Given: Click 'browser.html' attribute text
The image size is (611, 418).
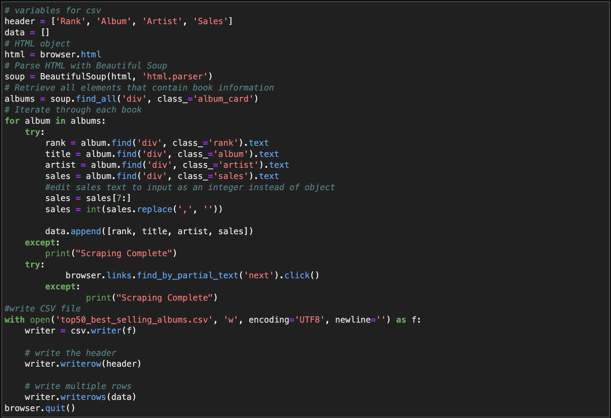Looking at the screenshot, I should tap(71, 55).
